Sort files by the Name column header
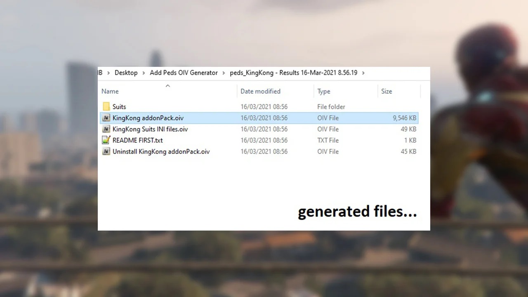This screenshot has height=297, width=528. point(110,91)
